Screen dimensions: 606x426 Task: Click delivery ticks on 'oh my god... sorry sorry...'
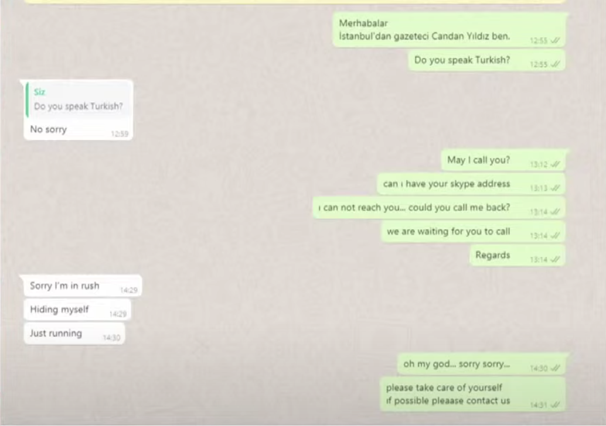tap(555, 368)
